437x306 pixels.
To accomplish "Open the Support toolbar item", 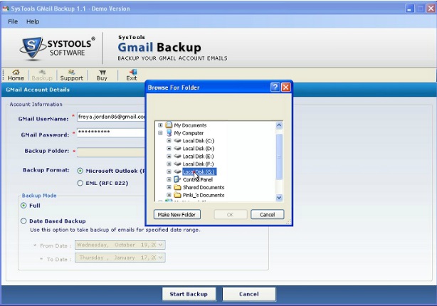I will (x=72, y=75).
